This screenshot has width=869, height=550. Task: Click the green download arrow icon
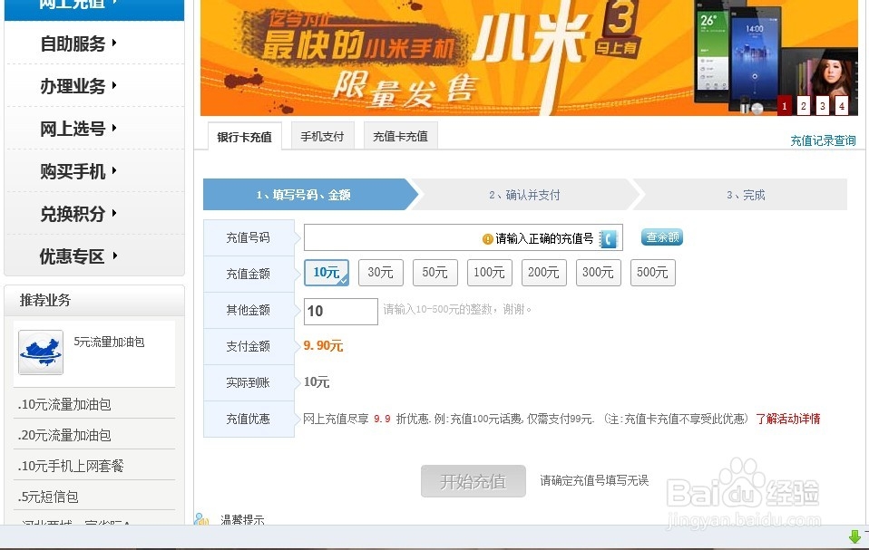point(854,536)
